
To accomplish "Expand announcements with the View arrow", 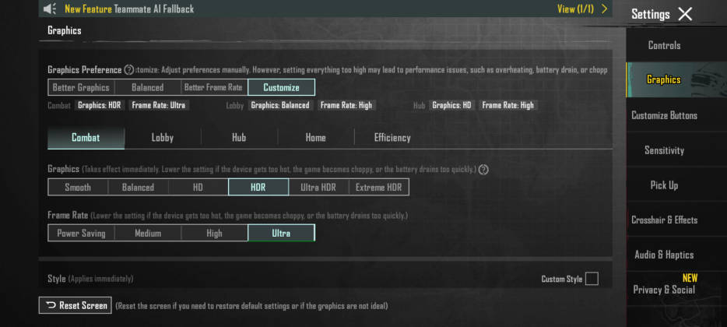I will tap(604, 9).
